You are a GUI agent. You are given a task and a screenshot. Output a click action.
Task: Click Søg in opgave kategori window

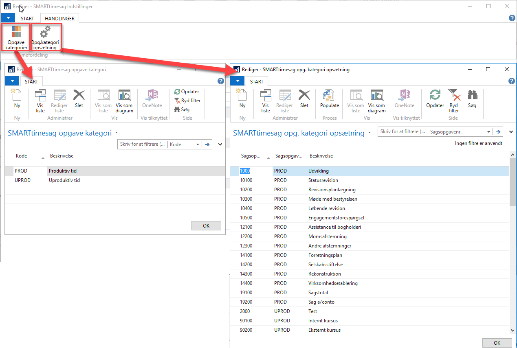[x=182, y=109]
